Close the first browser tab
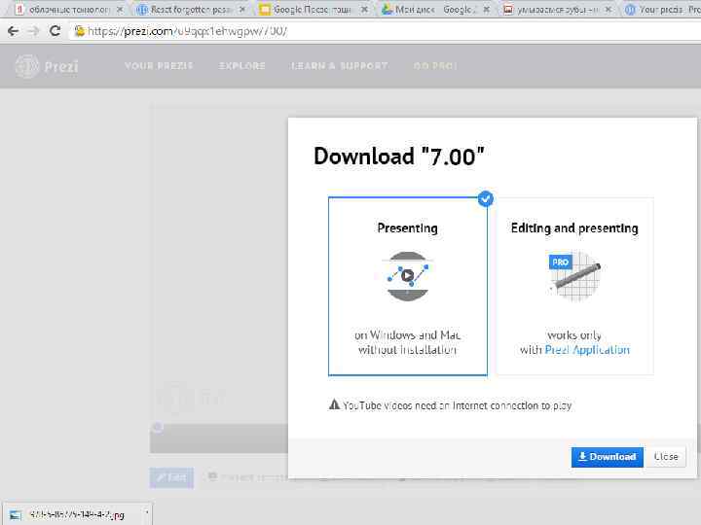The image size is (701, 525). 120,9
